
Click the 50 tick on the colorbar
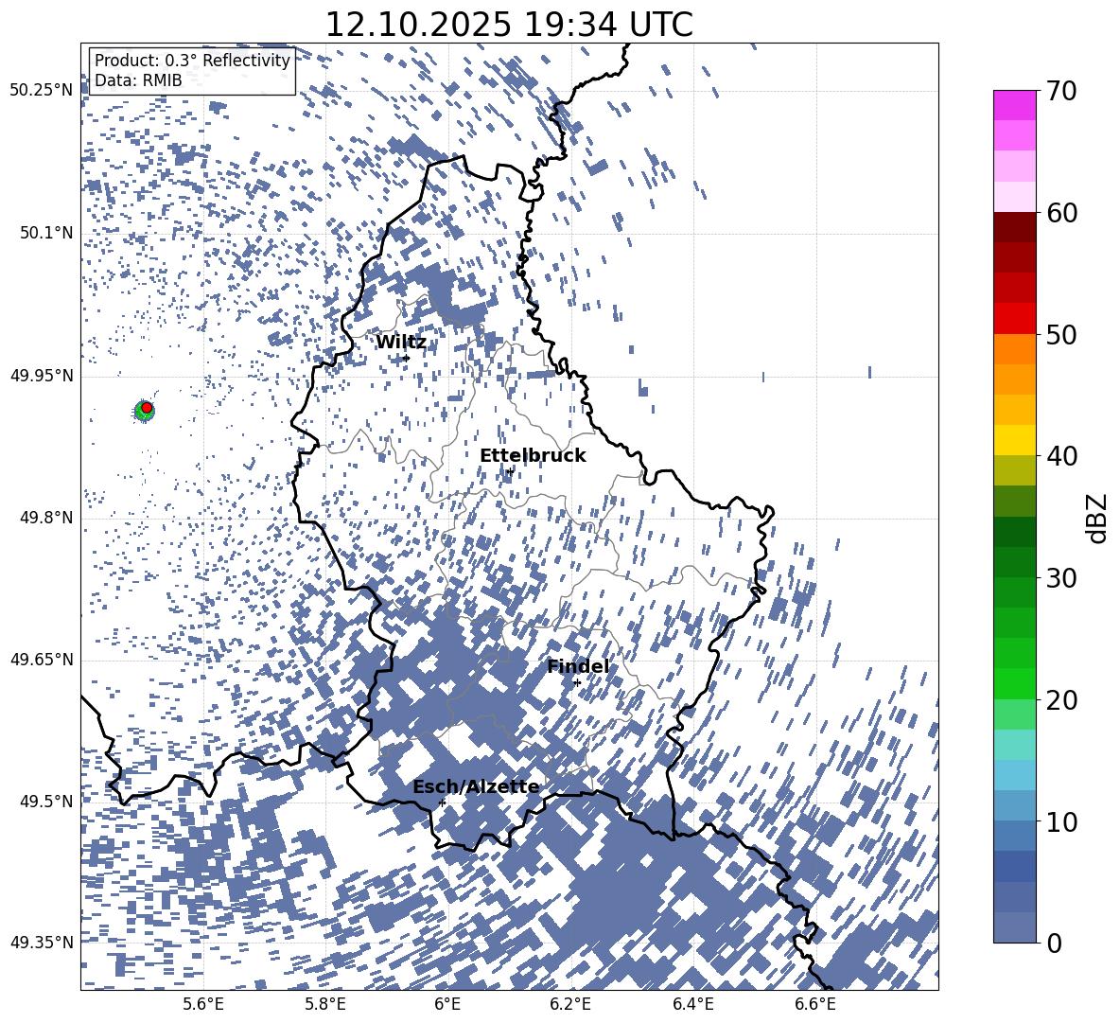[x=1061, y=335]
